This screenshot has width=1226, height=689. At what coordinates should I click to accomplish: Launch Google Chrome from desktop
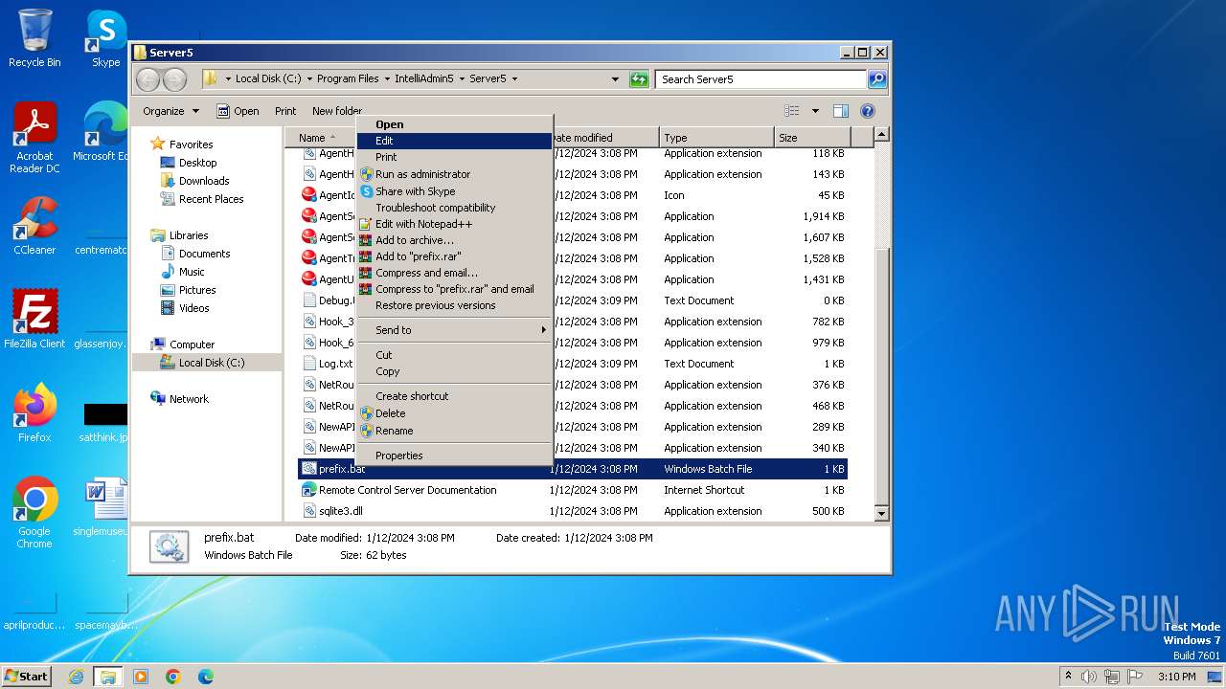34,512
